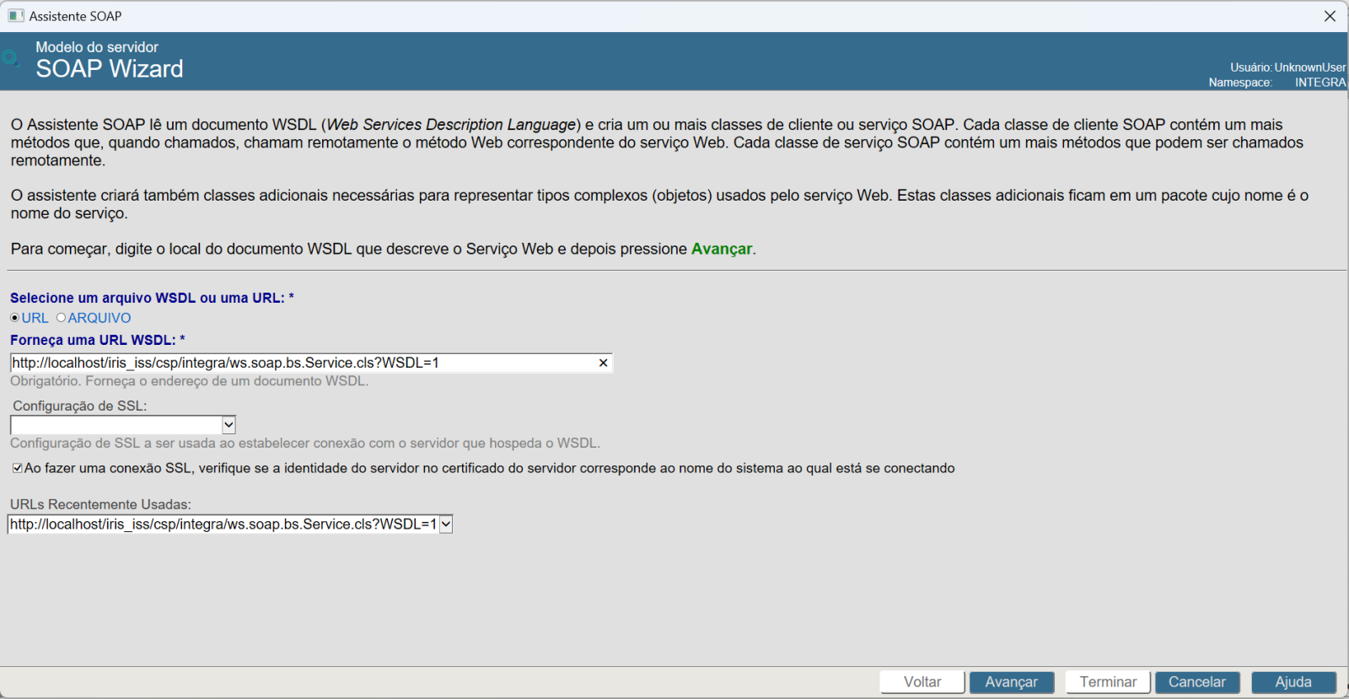Open help via the Ajuda button

click(x=1293, y=682)
